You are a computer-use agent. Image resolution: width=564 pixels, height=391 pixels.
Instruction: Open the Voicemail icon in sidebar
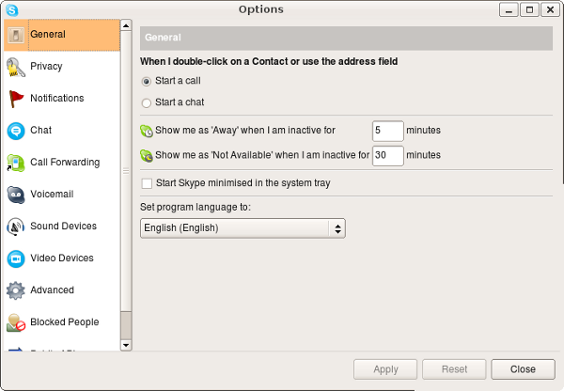coord(15,195)
